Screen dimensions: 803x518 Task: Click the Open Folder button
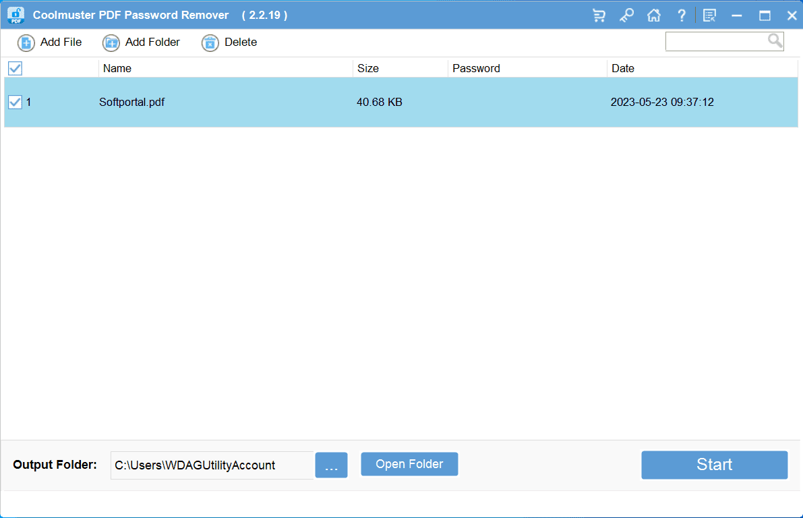click(x=409, y=463)
